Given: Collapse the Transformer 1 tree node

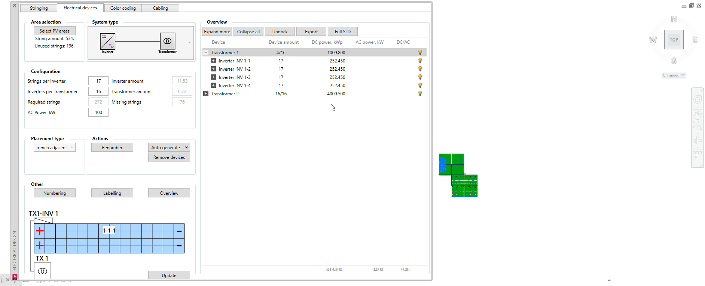Looking at the screenshot, I should pos(206,53).
